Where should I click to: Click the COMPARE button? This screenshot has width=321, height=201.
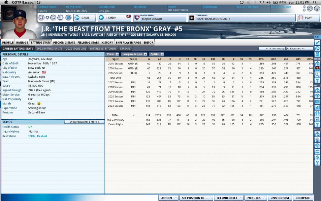(303, 198)
